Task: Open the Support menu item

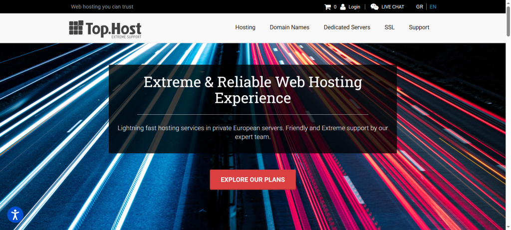Action: [x=419, y=27]
